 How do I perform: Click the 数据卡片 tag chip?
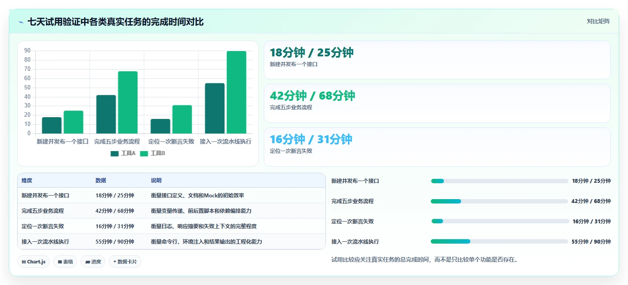coord(125,262)
